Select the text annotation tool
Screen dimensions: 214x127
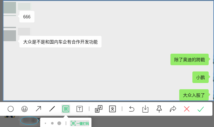[80, 109]
